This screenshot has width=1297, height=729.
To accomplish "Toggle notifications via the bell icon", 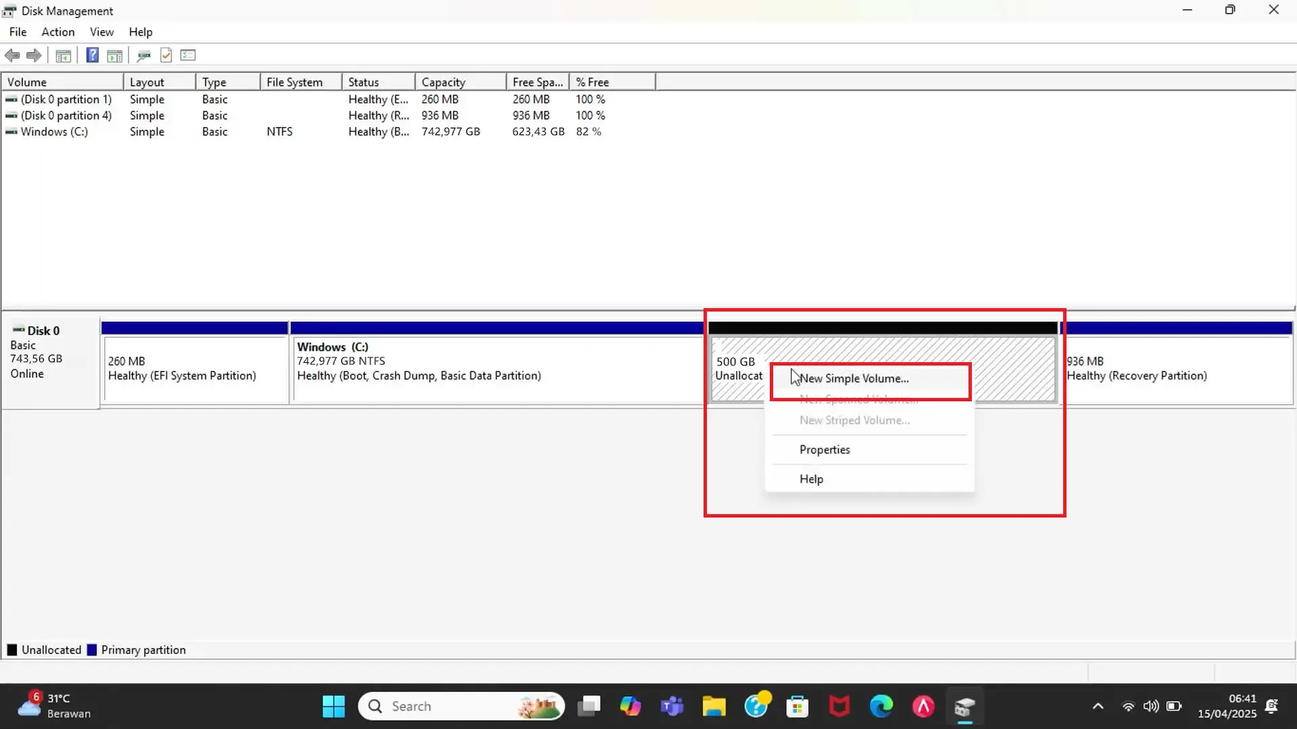I will click(1271, 706).
